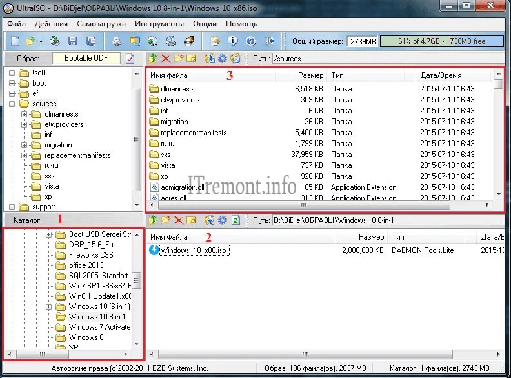
Task: Expand the migration tree node
Action: pyautogui.click(x=24, y=145)
